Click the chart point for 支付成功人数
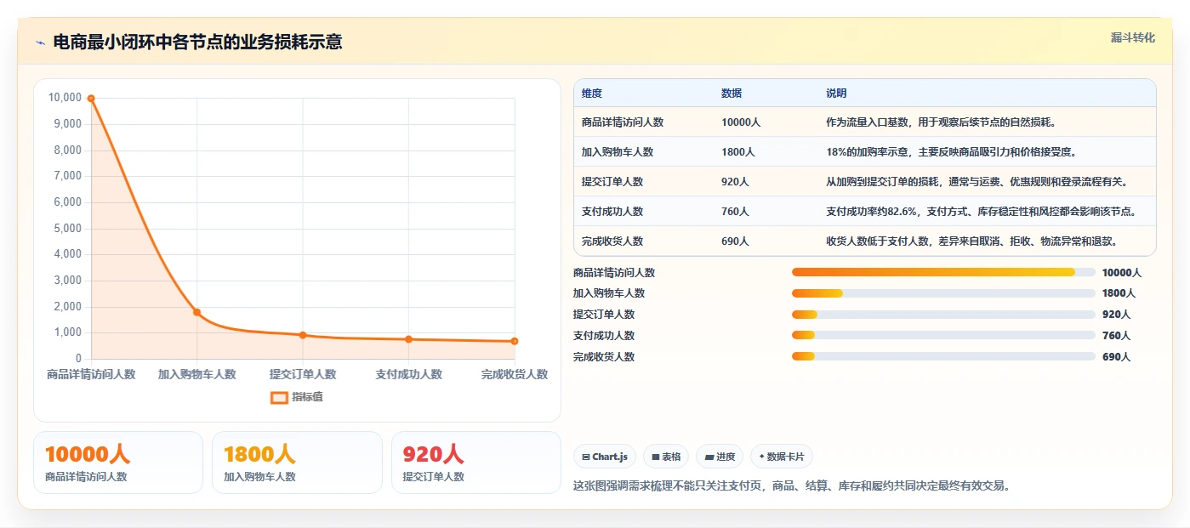Screen dimensions: 1190x528 tap(408, 339)
